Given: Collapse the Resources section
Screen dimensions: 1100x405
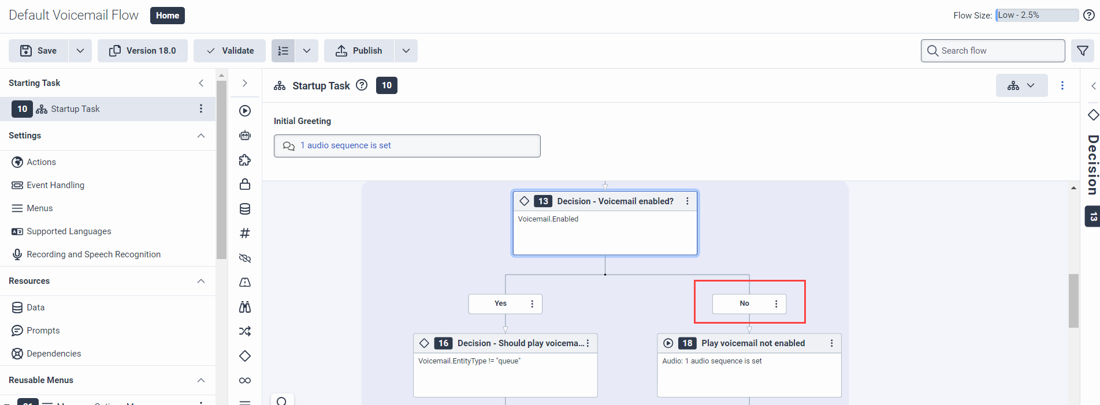Looking at the screenshot, I should click(x=201, y=281).
